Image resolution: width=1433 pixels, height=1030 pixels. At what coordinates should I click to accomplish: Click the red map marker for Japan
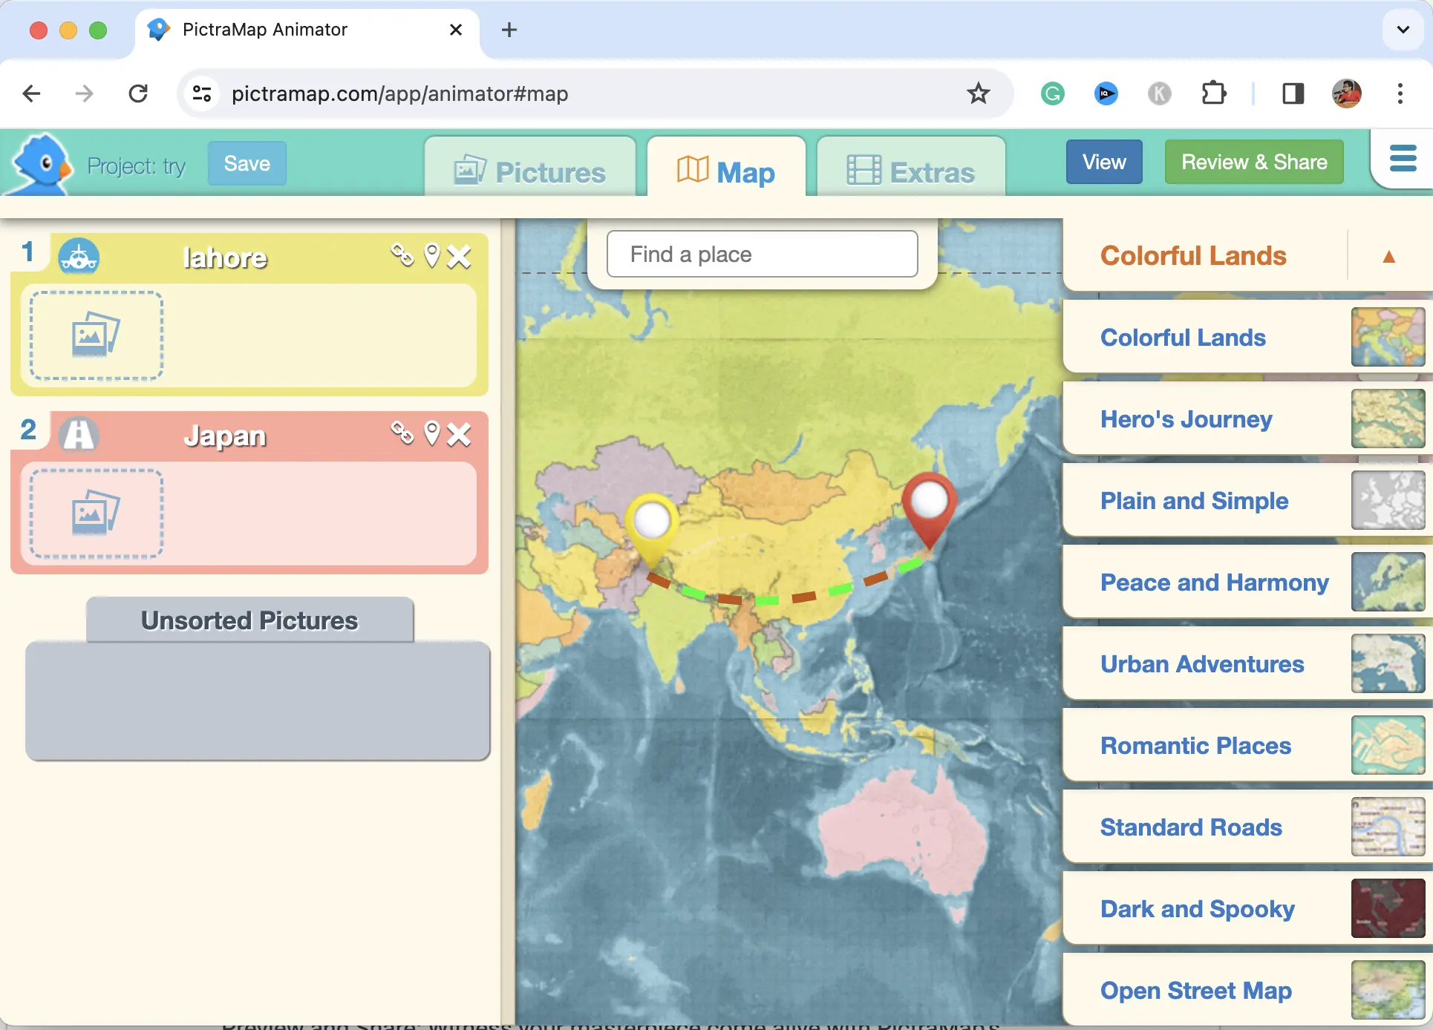pyautogui.click(x=929, y=511)
